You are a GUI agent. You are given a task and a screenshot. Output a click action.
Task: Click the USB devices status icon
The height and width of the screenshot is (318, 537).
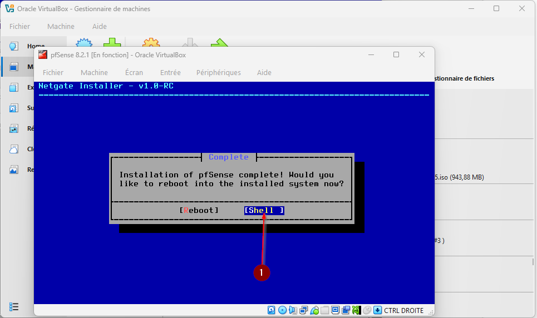pyautogui.click(x=314, y=310)
